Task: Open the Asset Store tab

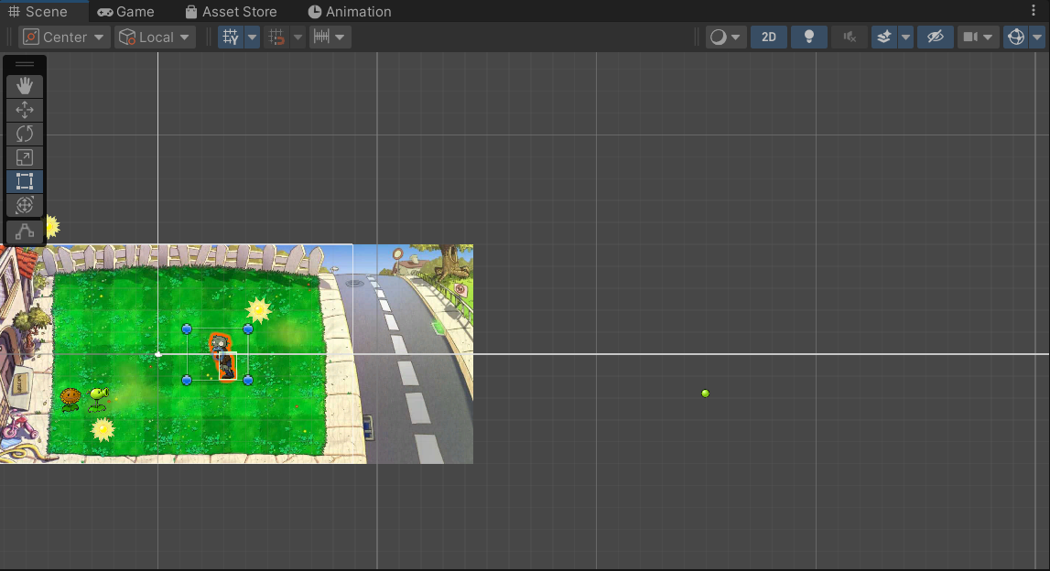Action: 230,12
